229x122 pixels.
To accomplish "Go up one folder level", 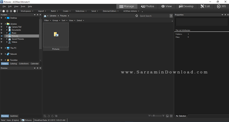I will coord(15,11).
